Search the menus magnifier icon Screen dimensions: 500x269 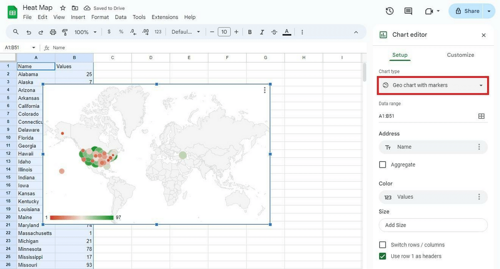point(16,32)
